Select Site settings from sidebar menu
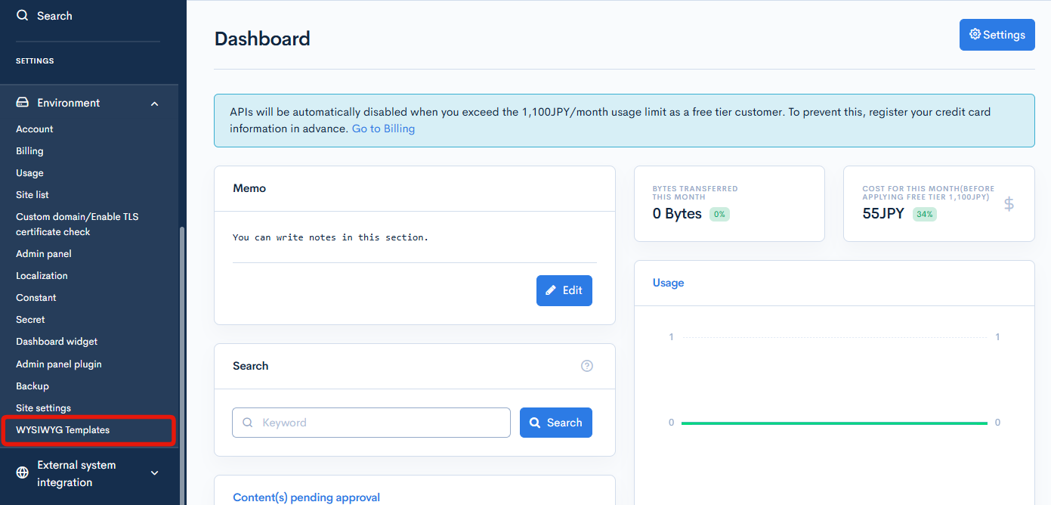Image resolution: width=1051 pixels, height=505 pixels. coord(43,408)
